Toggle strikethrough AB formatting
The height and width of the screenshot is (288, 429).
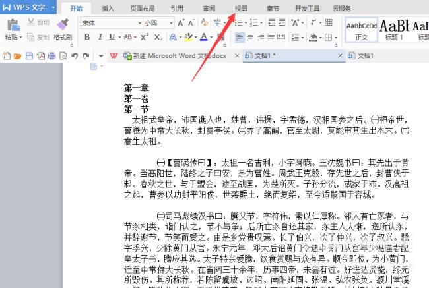(x=128, y=37)
